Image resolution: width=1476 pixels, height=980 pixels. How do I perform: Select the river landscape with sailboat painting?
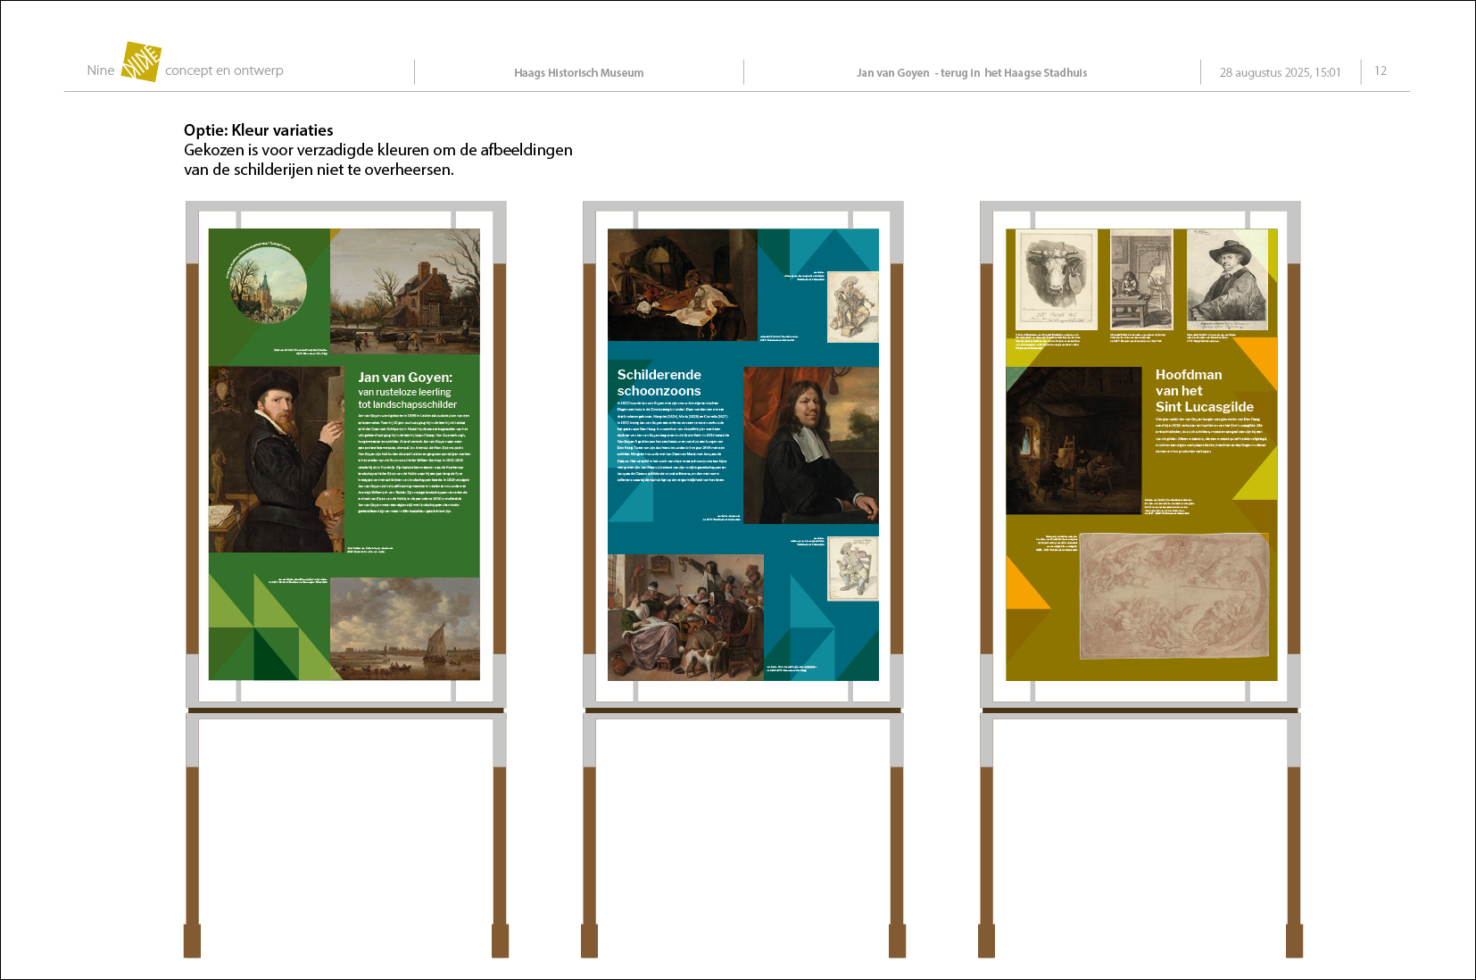pyautogui.click(x=404, y=628)
